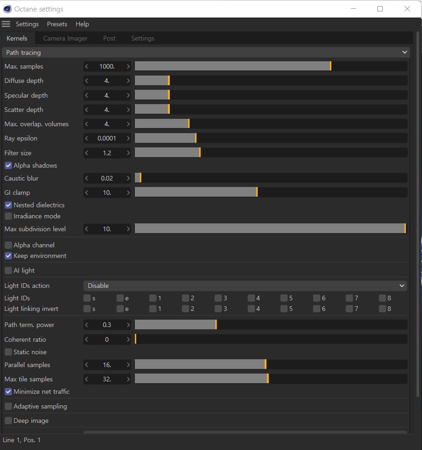Enable Static noise checkbox
Screen dimensions: 422x450
pos(8,352)
